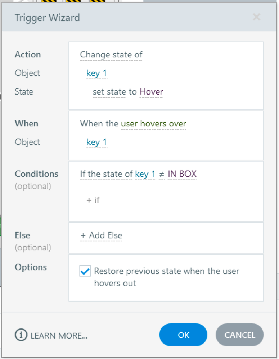Click the 'set state to' option

click(x=114, y=92)
